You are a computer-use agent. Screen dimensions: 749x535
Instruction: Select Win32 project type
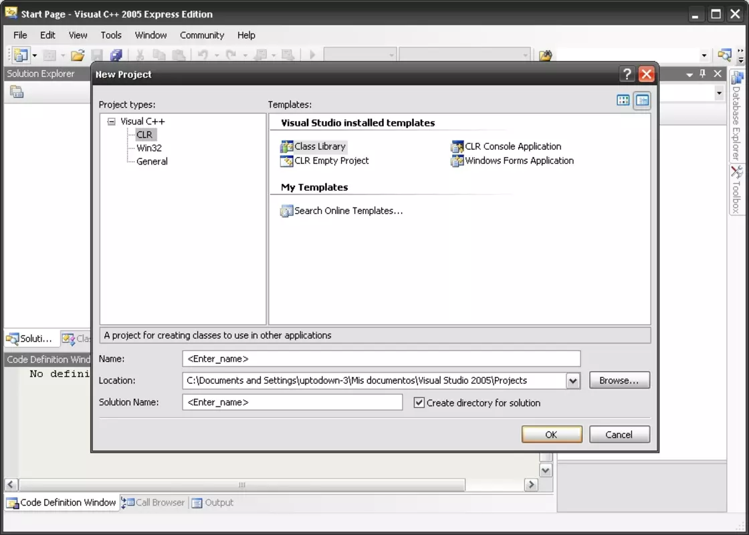(x=149, y=148)
